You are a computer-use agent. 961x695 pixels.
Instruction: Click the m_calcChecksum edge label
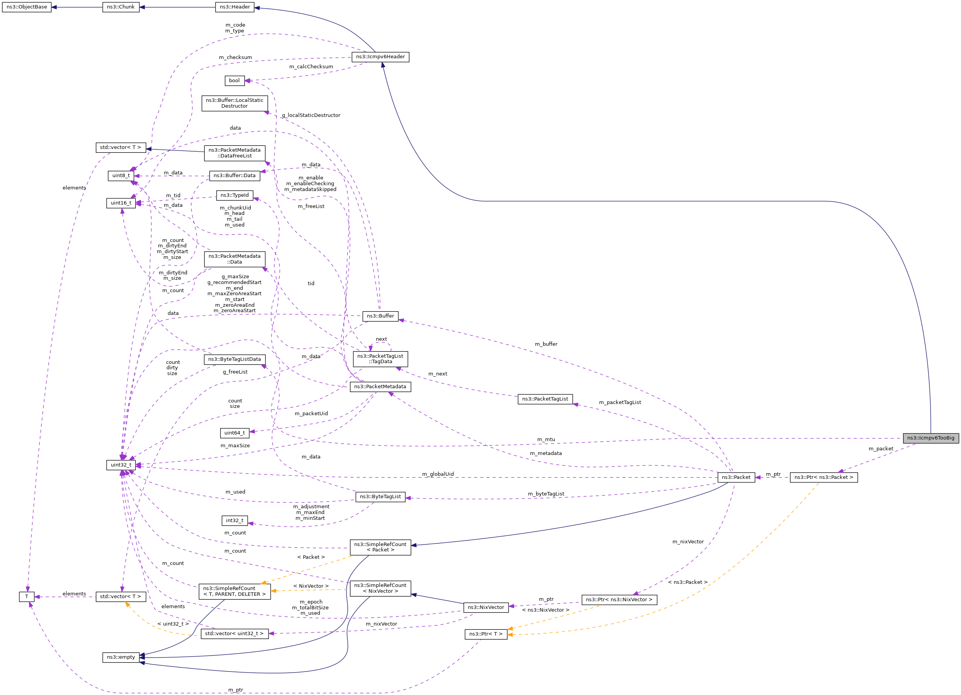click(311, 67)
